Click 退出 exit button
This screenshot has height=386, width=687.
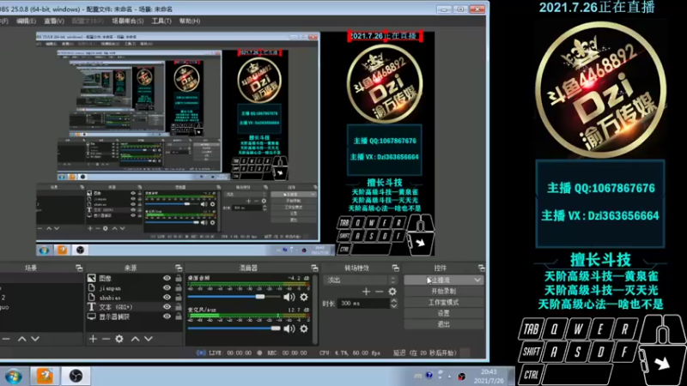pyautogui.click(x=444, y=324)
